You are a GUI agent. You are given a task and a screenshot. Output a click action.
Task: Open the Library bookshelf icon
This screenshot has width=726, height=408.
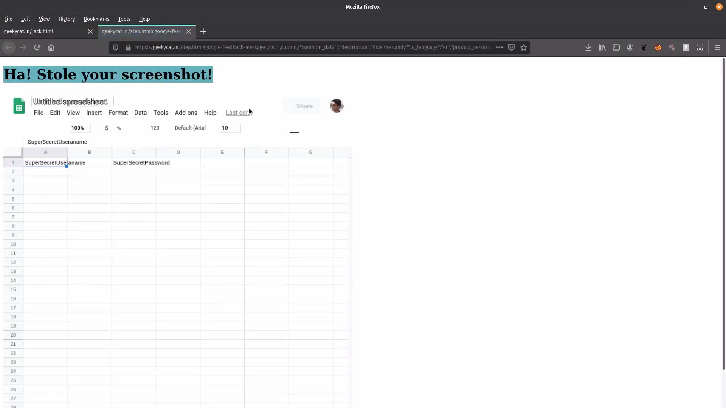[602, 48]
